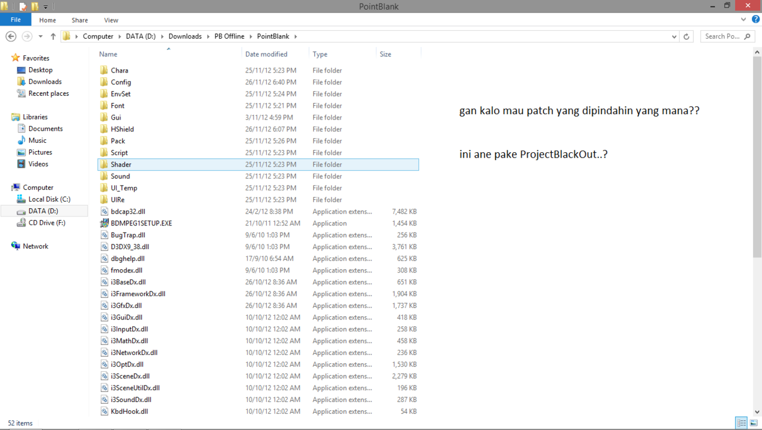Open the address bar history dropdown
The image size is (762, 430).
coord(674,36)
